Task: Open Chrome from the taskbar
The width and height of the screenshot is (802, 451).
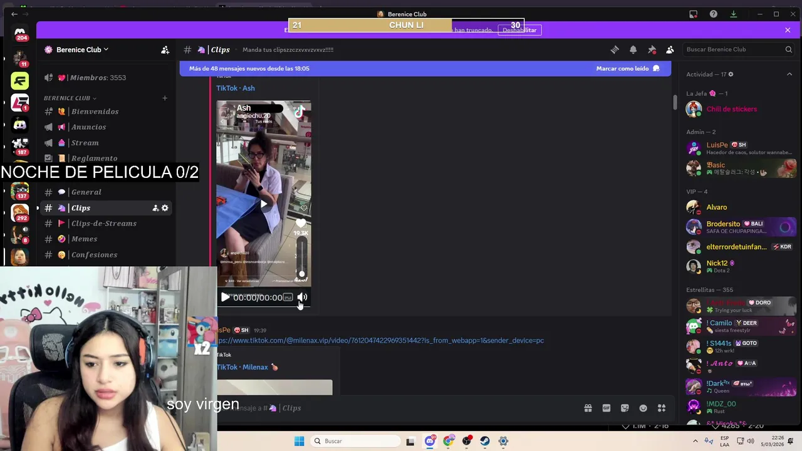Action: pos(448,441)
